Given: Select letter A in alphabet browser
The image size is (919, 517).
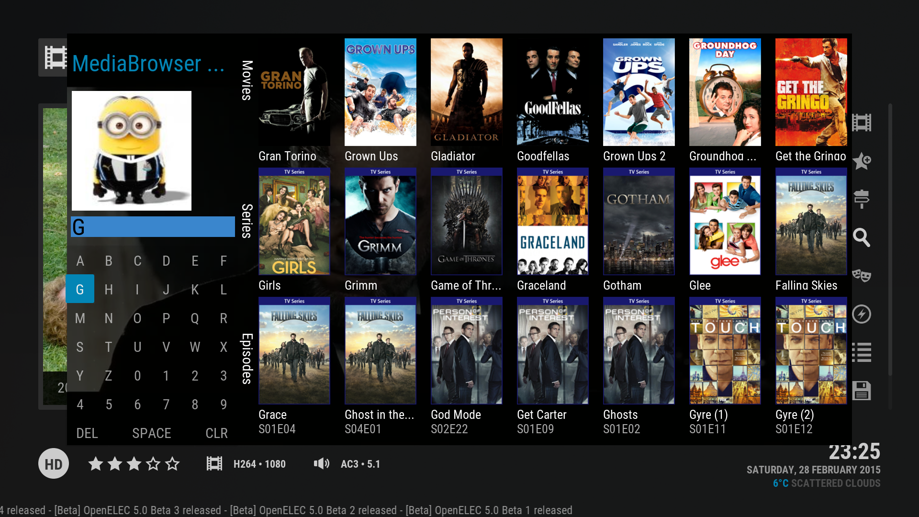Looking at the screenshot, I should [80, 260].
